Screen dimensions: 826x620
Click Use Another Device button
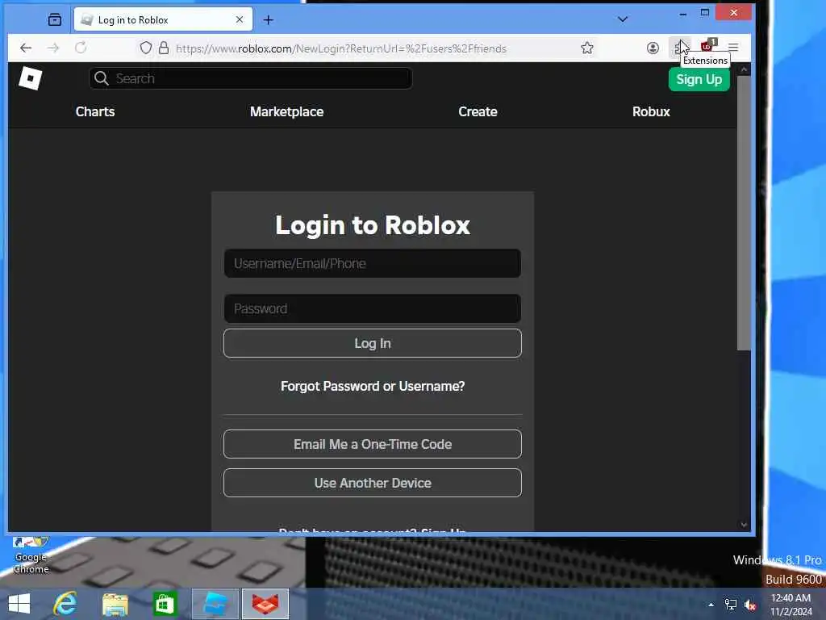(373, 483)
